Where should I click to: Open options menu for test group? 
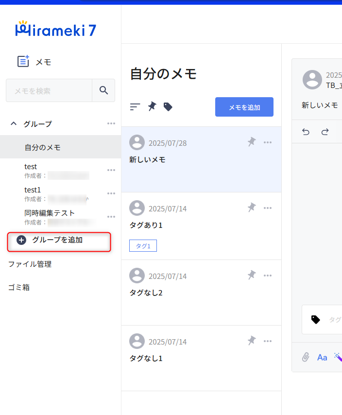point(111,170)
